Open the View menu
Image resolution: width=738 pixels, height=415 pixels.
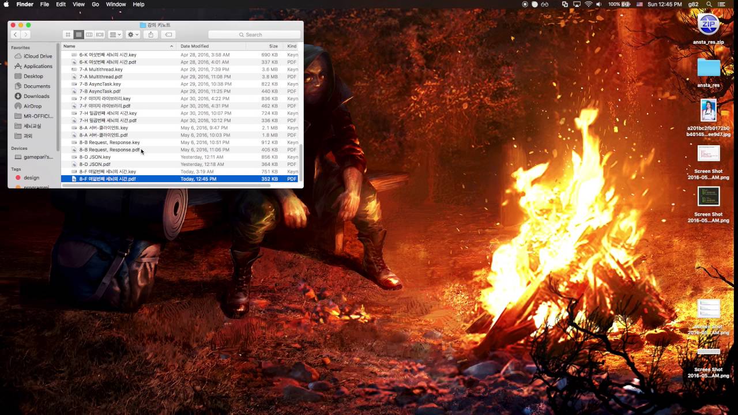(78, 4)
